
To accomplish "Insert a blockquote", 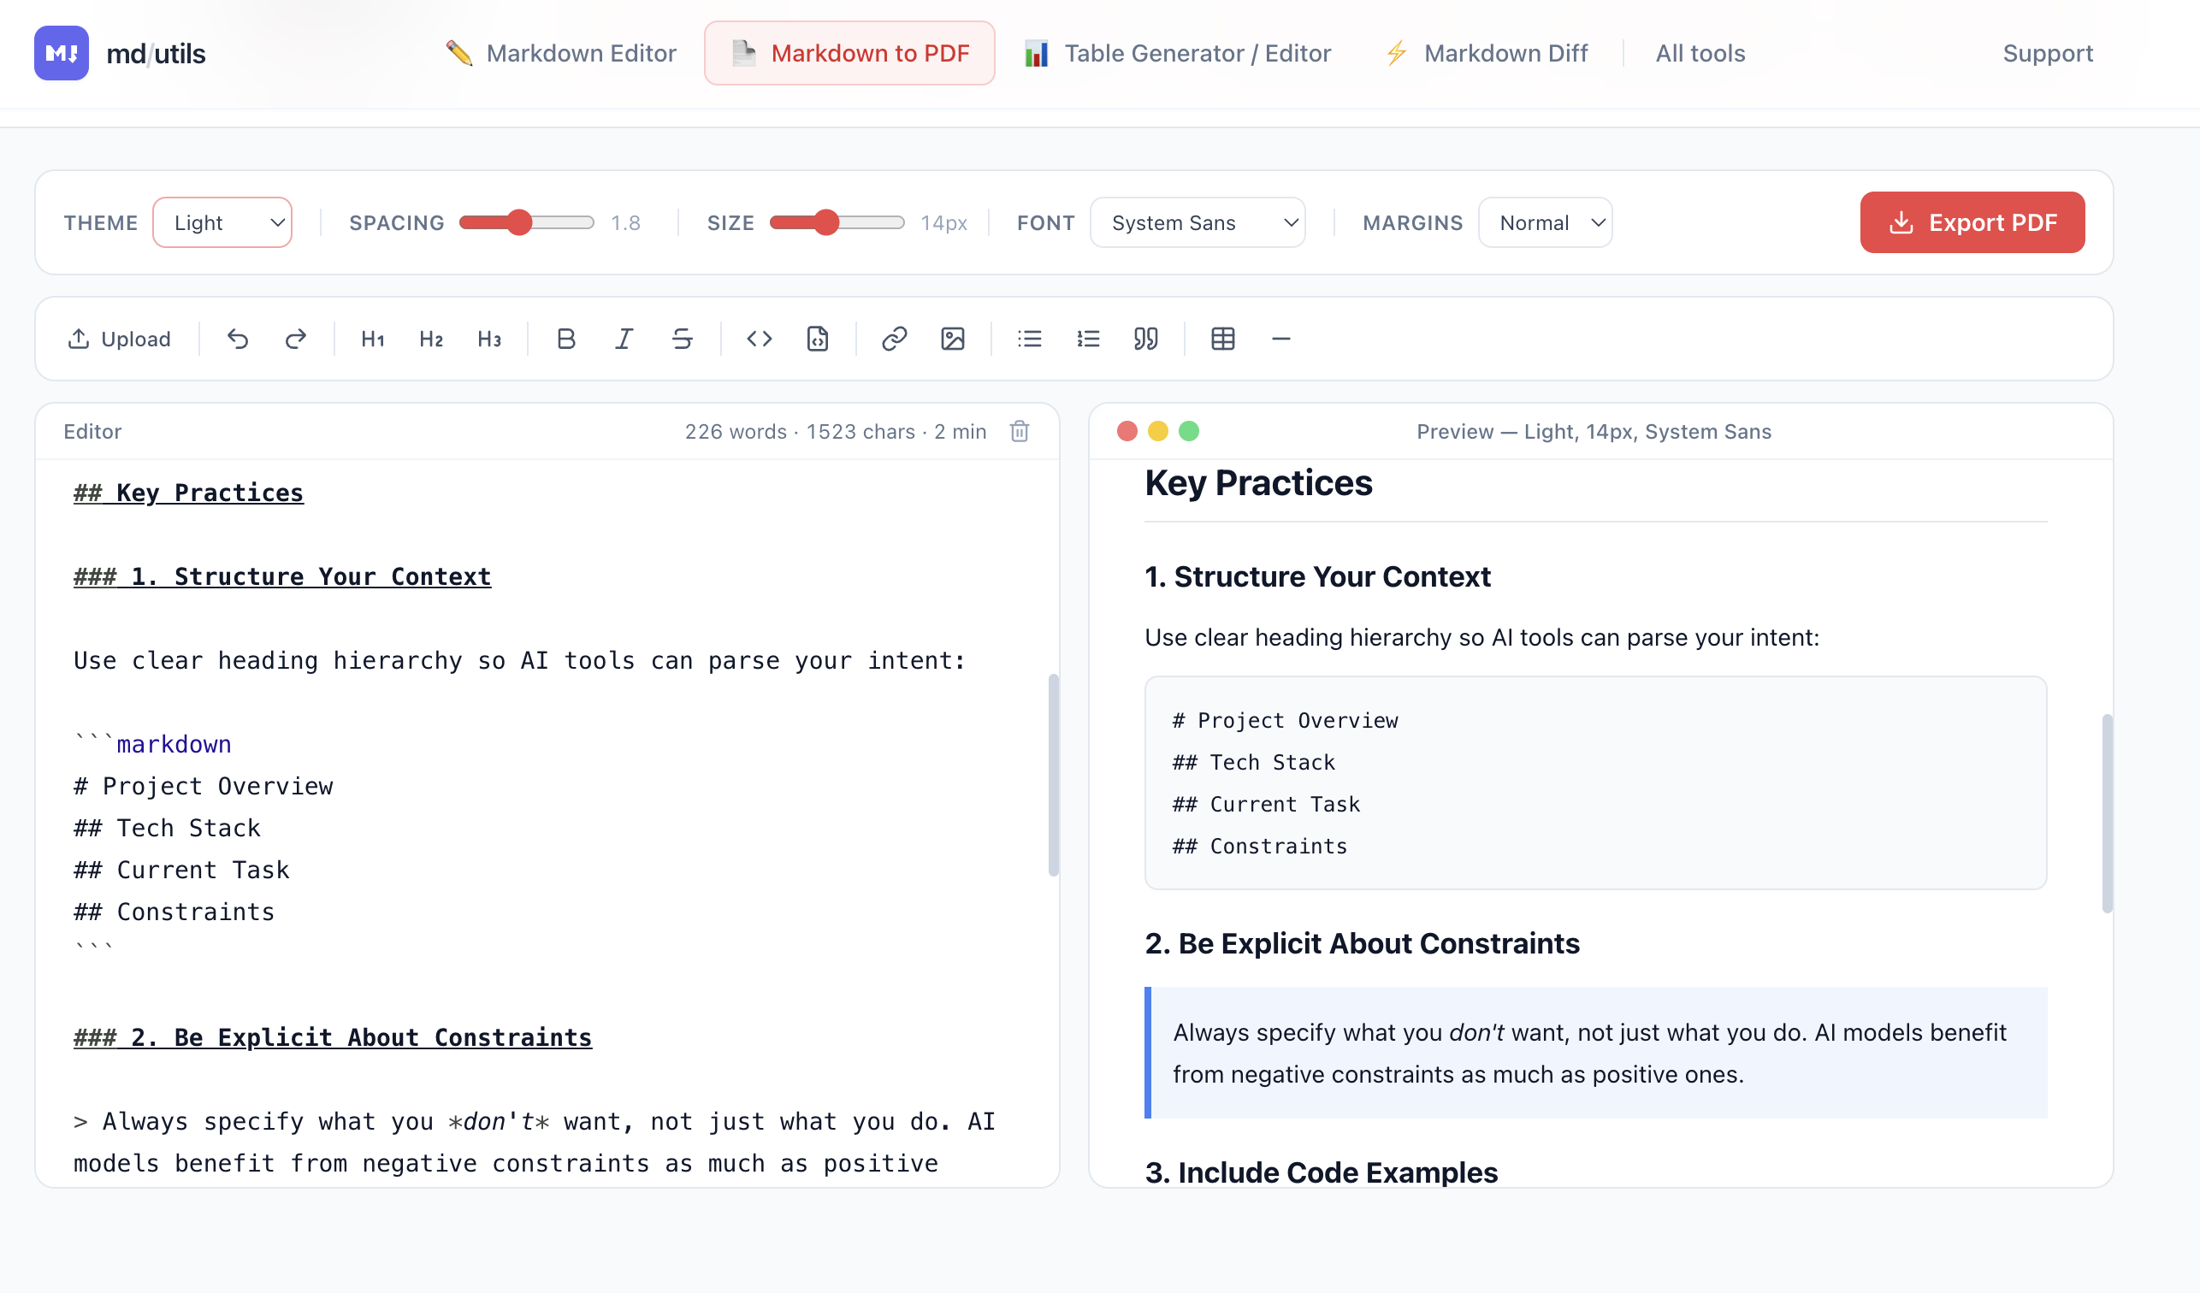I will [x=1145, y=339].
